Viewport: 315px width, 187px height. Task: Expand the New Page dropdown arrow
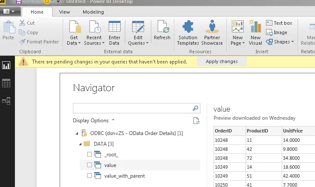click(243, 43)
